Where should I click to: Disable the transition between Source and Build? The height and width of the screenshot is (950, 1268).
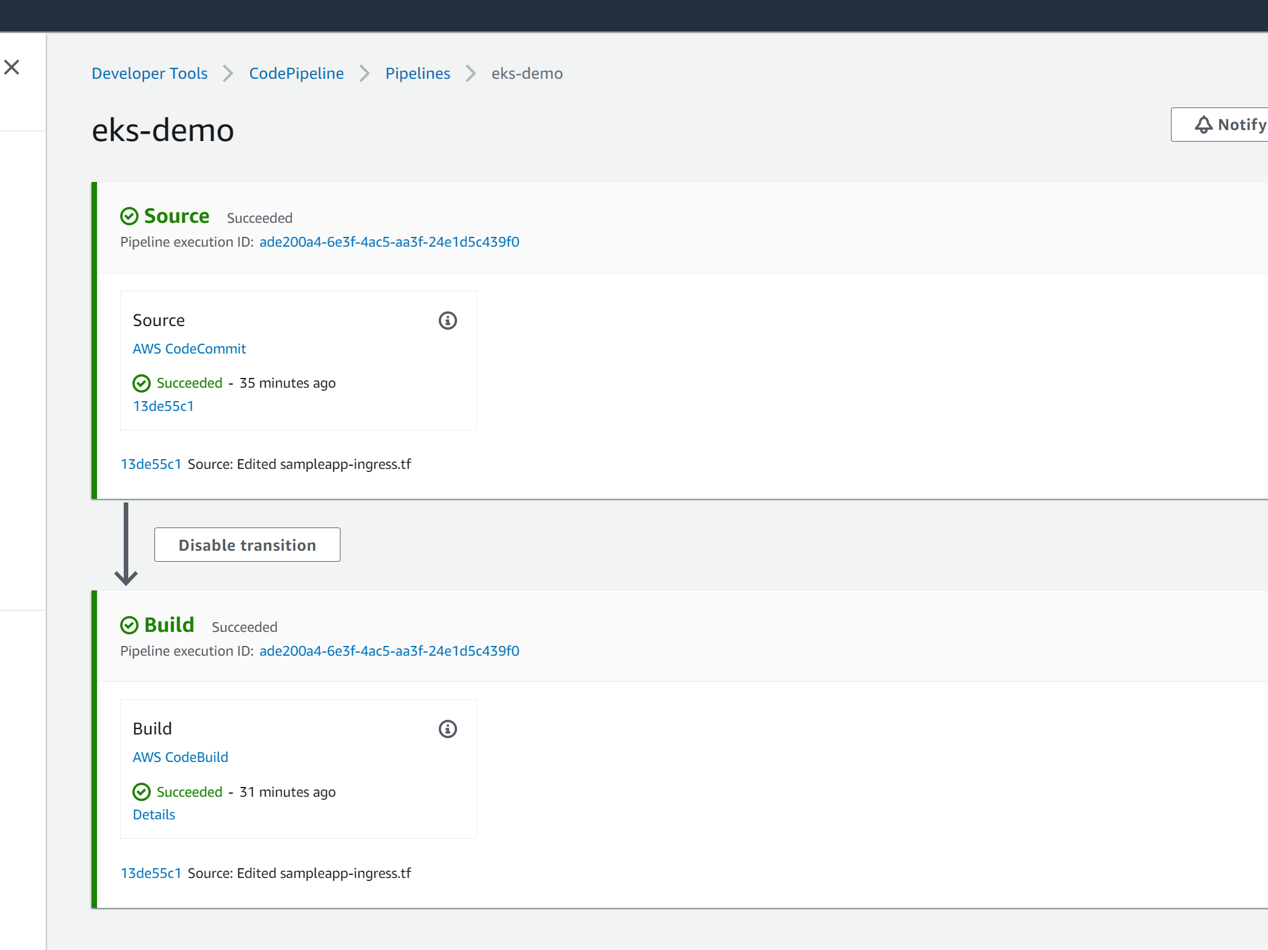point(247,545)
